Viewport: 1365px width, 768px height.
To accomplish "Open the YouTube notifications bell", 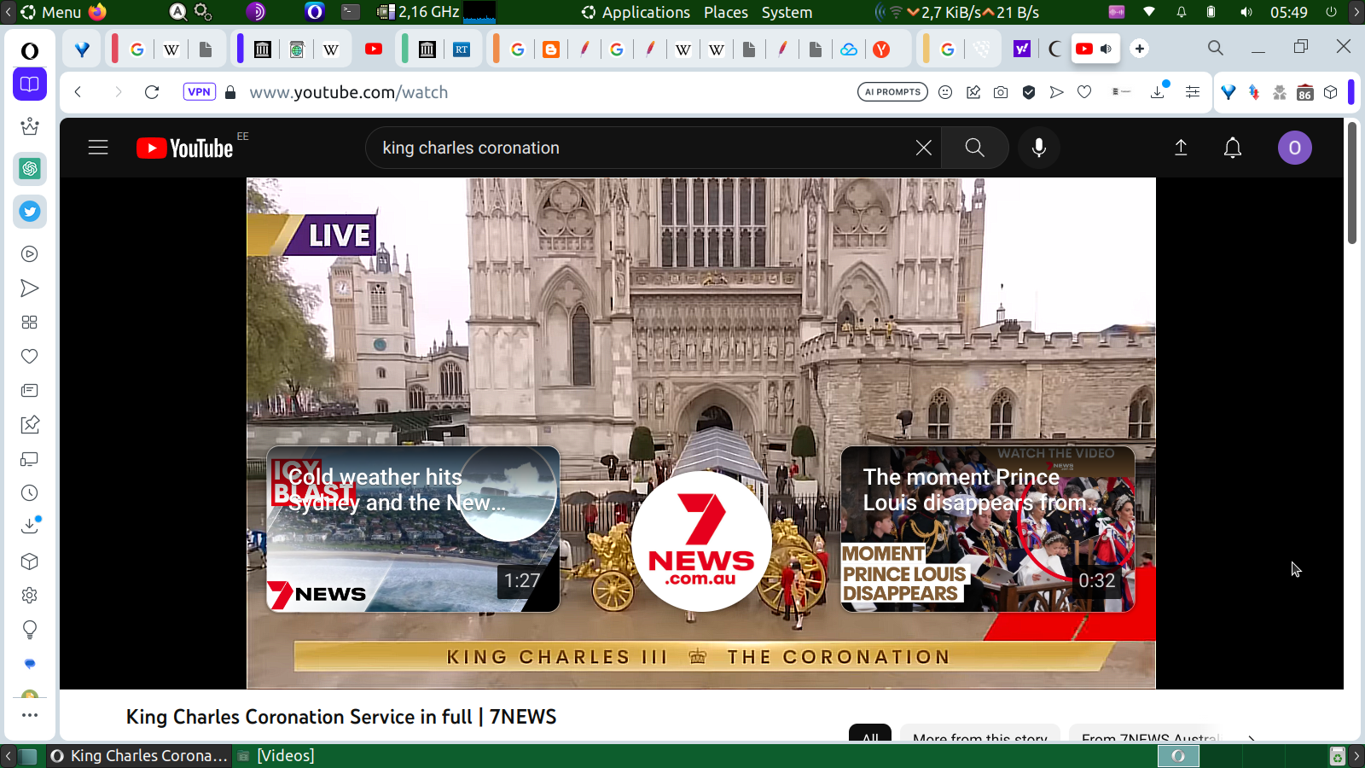I will point(1232,148).
